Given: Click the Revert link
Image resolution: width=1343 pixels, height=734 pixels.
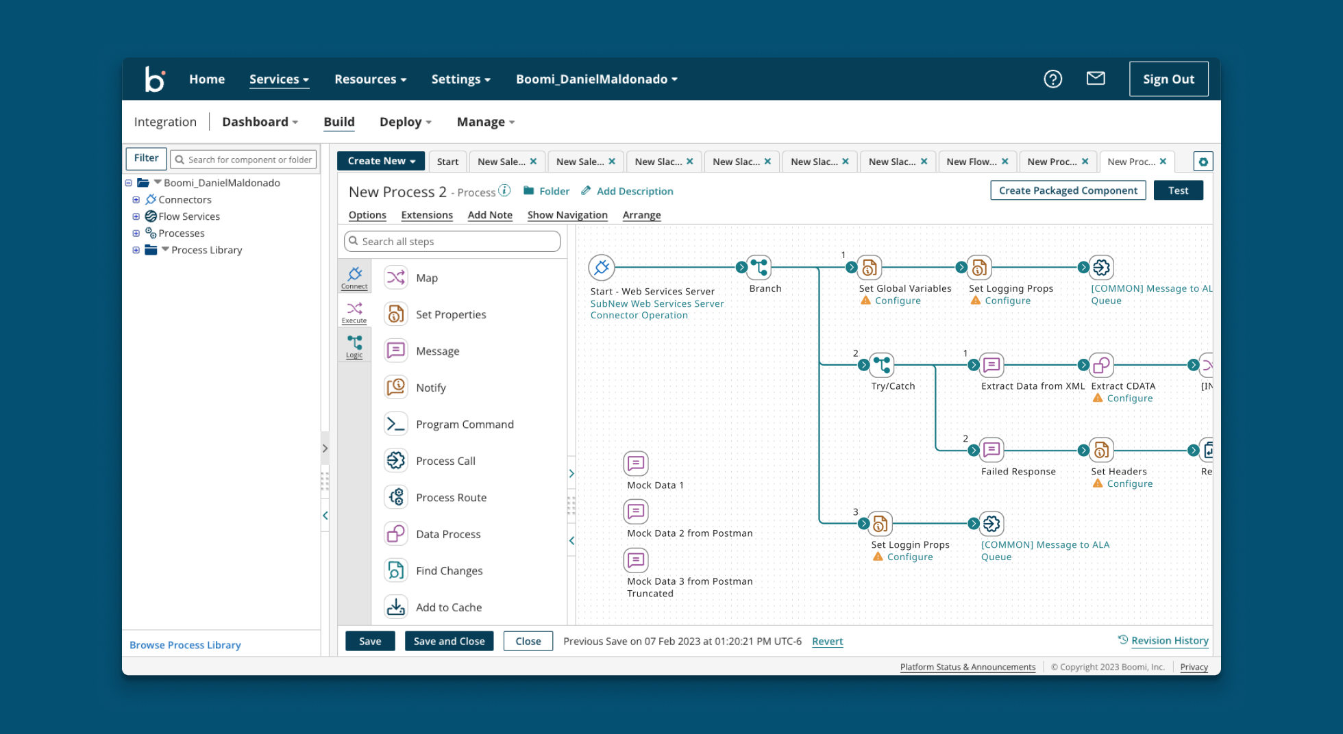Looking at the screenshot, I should [827, 642].
